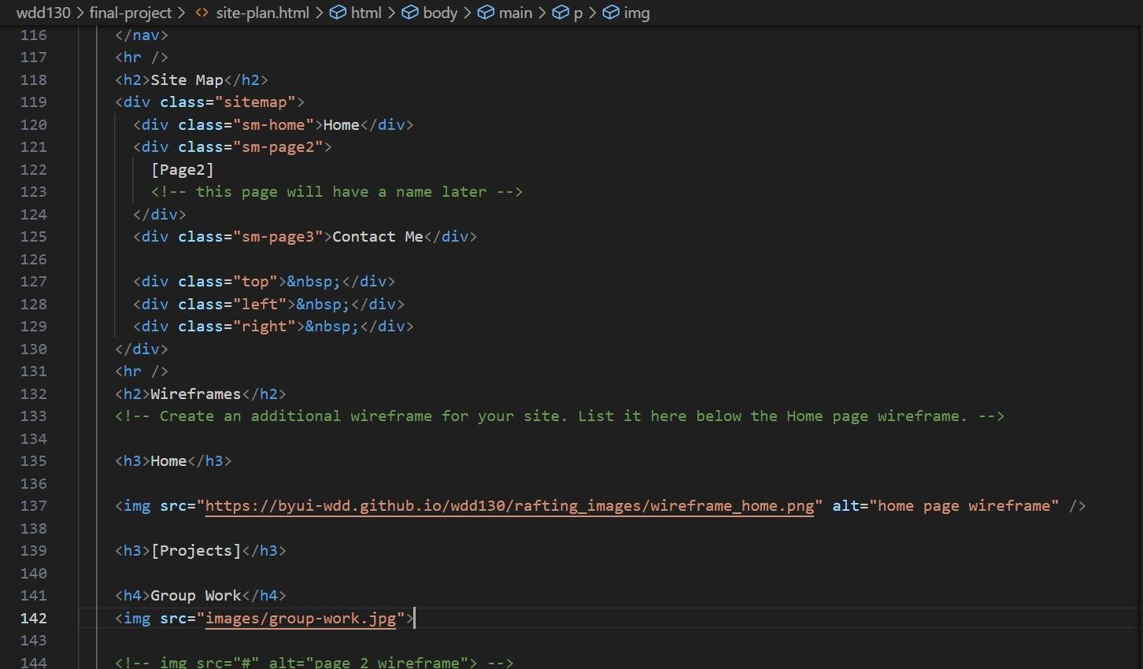Open the final-project breadcrumb dropdown
Viewport: 1143px width, 669px height.
pos(130,13)
